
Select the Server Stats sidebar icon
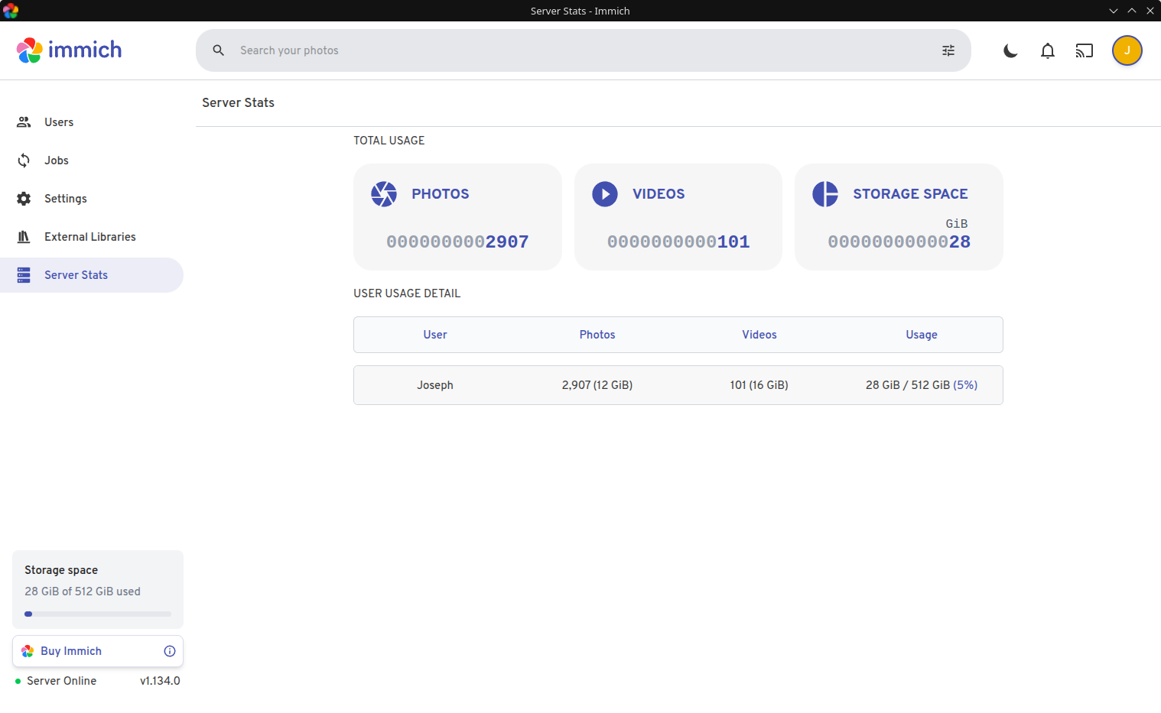tap(24, 274)
